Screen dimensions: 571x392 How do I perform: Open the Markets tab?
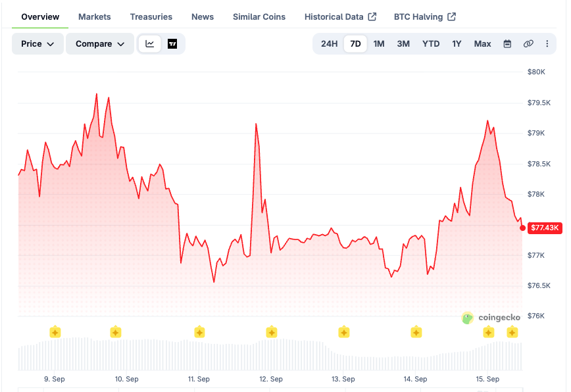94,16
